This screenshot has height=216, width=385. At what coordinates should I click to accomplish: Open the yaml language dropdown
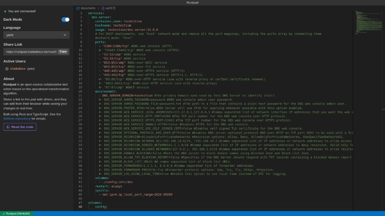(x=36, y=35)
